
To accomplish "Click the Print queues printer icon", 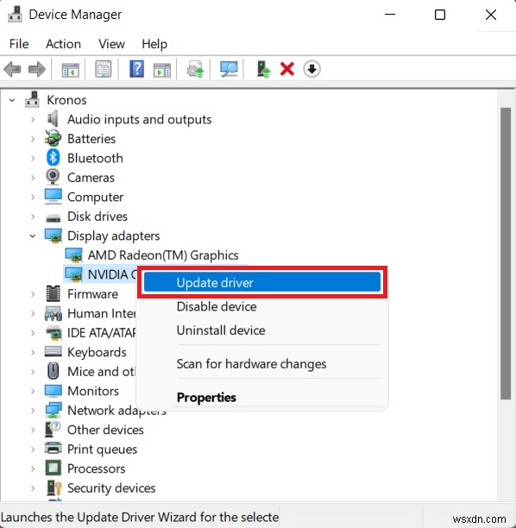I will [53, 449].
